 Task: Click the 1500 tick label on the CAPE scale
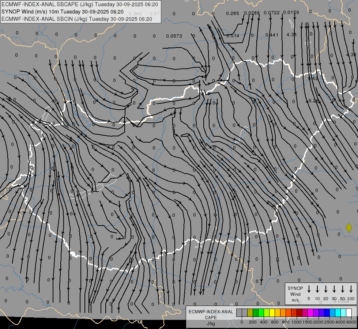pyautogui.click(x=308, y=322)
